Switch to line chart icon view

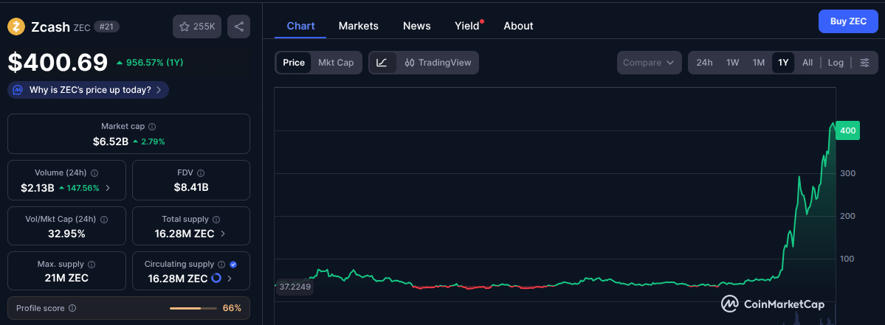(x=382, y=63)
